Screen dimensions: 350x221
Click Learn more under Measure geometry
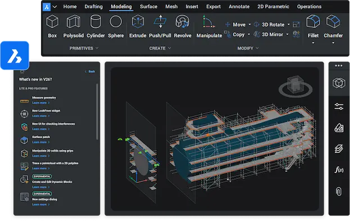(x=40, y=103)
